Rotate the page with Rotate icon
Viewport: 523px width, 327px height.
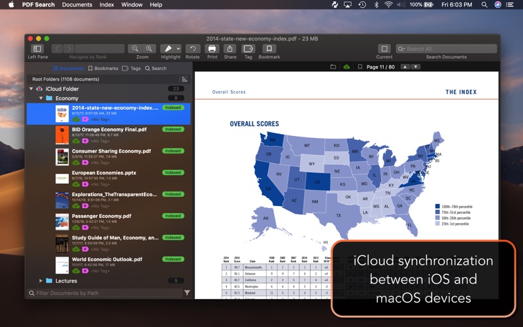193,48
